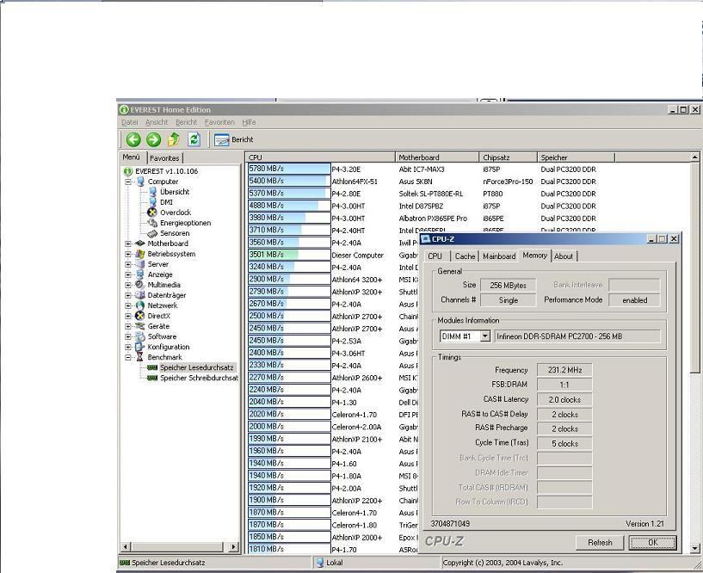Select the Netzwerk node icon

coord(140,305)
